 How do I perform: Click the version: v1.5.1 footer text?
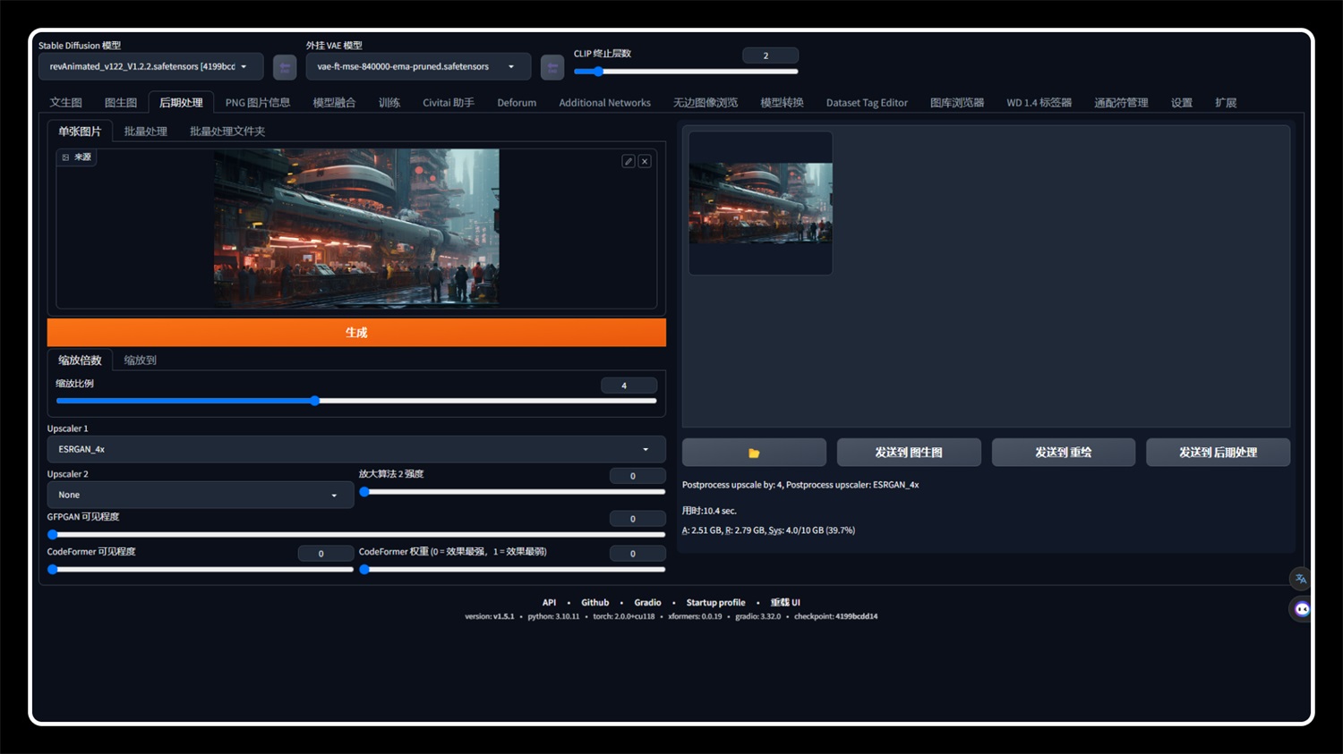click(x=490, y=616)
